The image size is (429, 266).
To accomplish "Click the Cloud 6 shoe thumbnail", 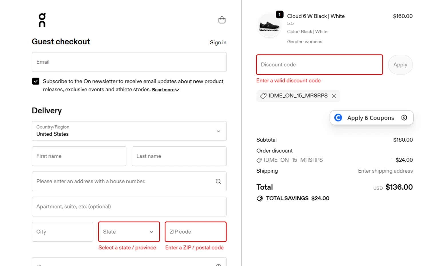I will (x=269, y=26).
